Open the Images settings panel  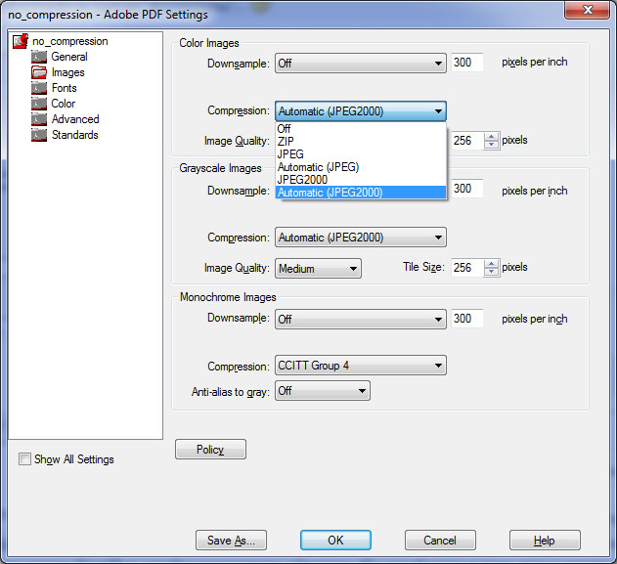point(68,72)
